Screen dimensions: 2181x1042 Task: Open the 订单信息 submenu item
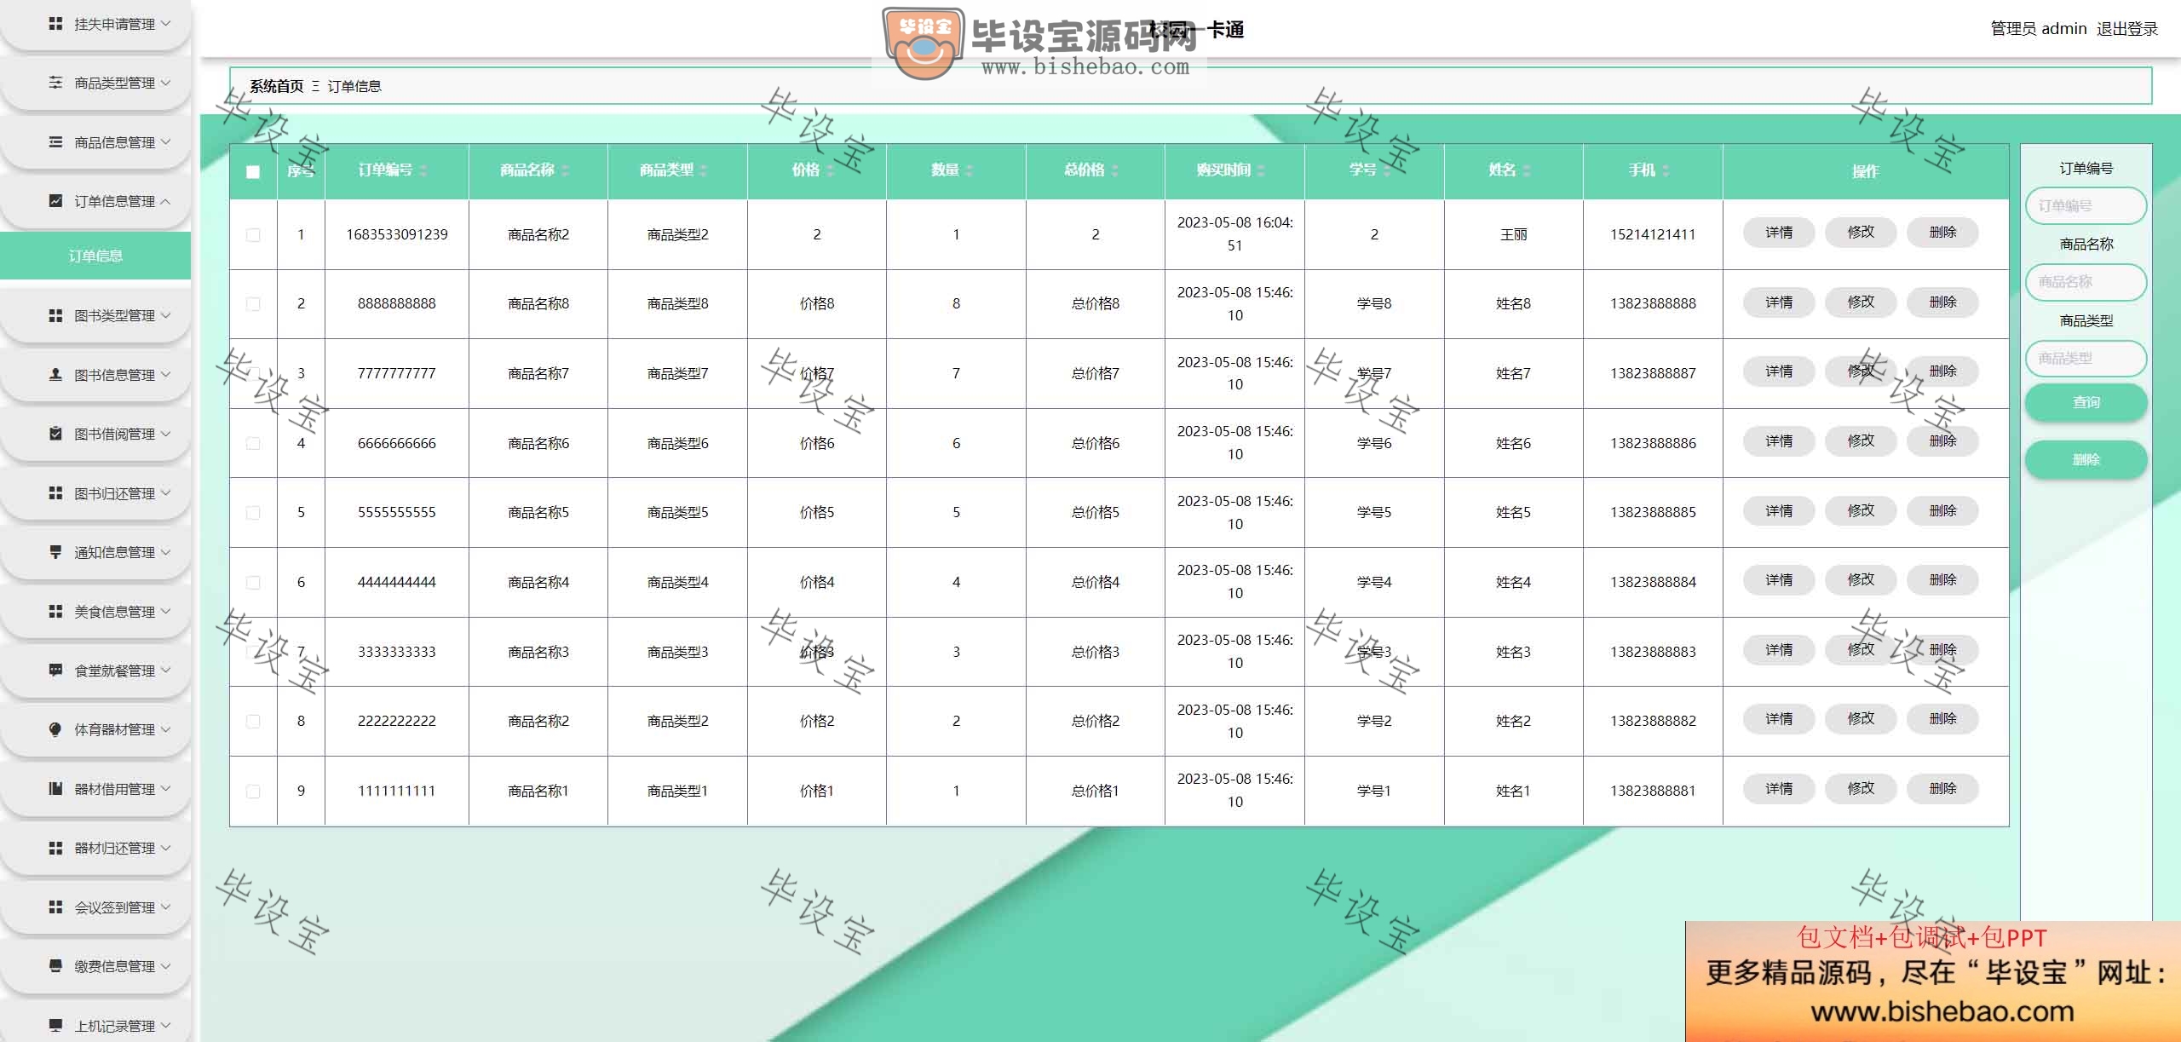coord(95,256)
